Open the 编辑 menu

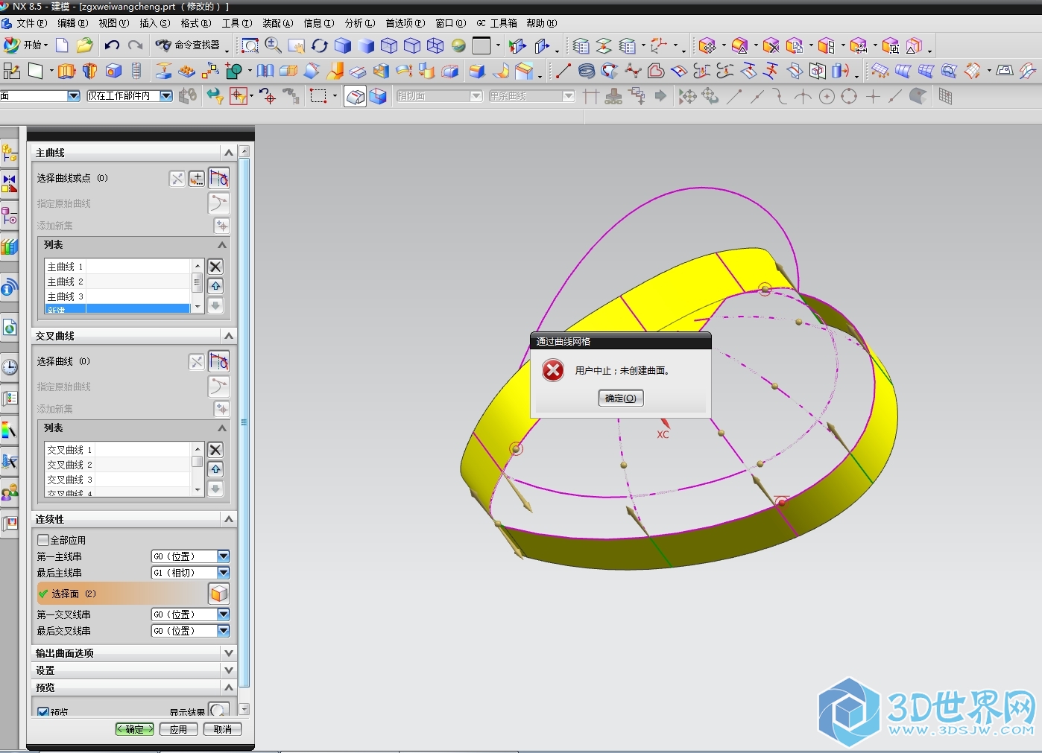(x=72, y=23)
